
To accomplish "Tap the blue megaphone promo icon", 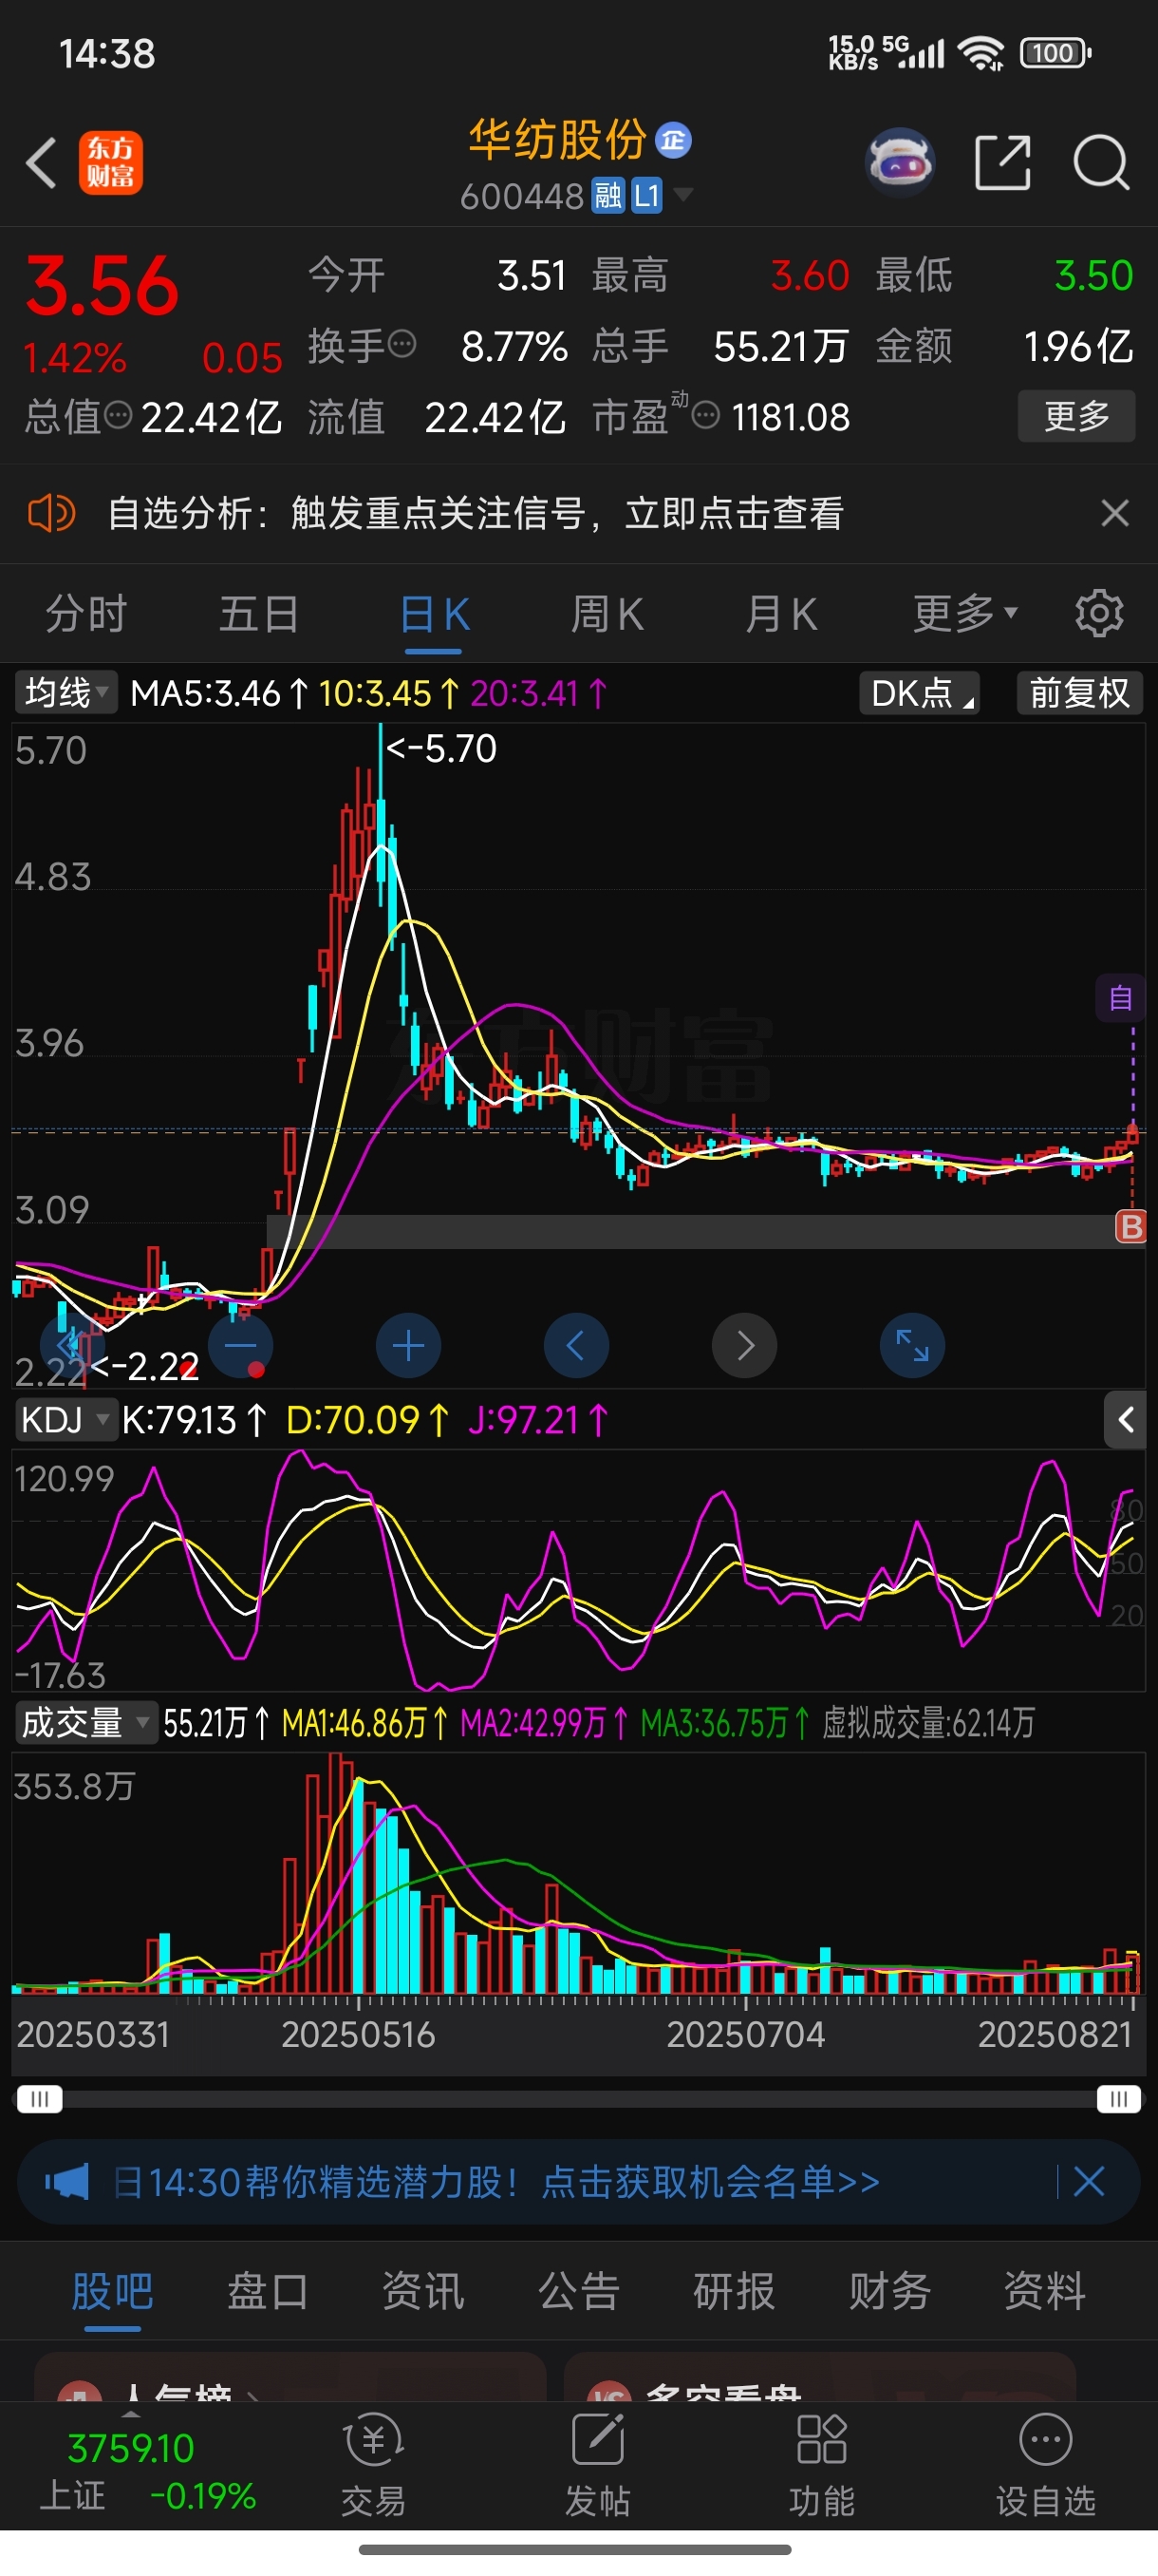I will [x=68, y=2181].
